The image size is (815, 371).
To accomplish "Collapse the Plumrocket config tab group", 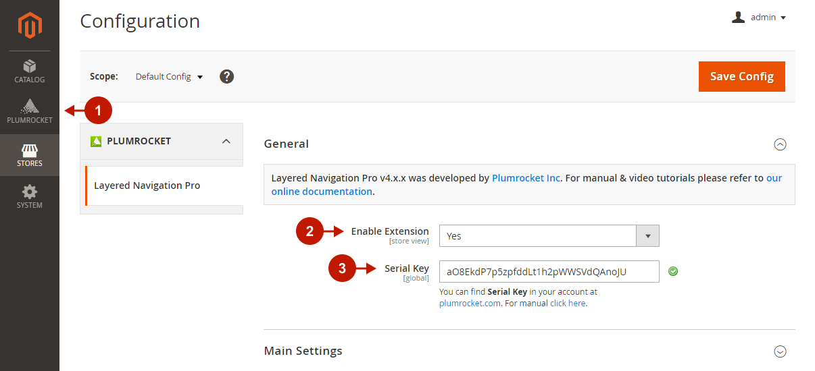I will click(x=226, y=141).
